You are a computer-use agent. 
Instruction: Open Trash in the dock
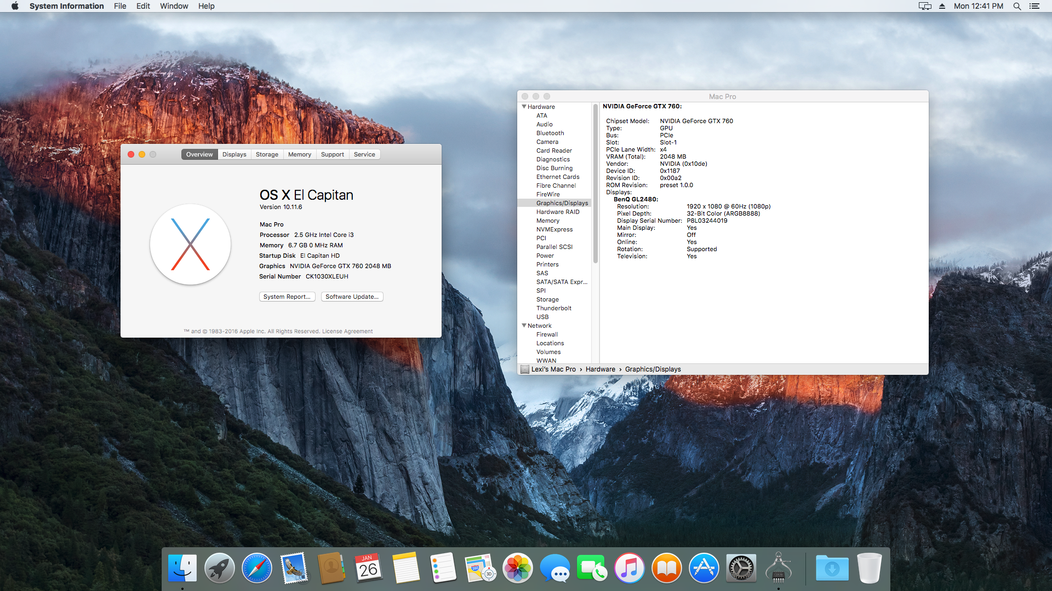pyautogui.click(x=869, y=568)
